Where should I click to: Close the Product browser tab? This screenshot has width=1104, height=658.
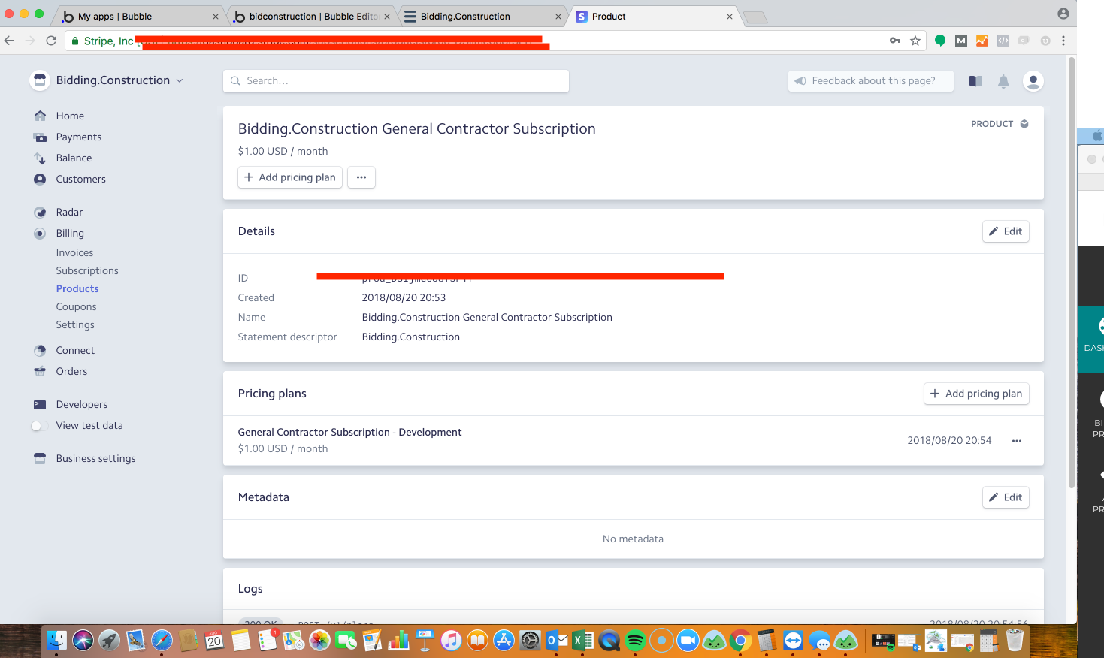click(x=730, y=17)
